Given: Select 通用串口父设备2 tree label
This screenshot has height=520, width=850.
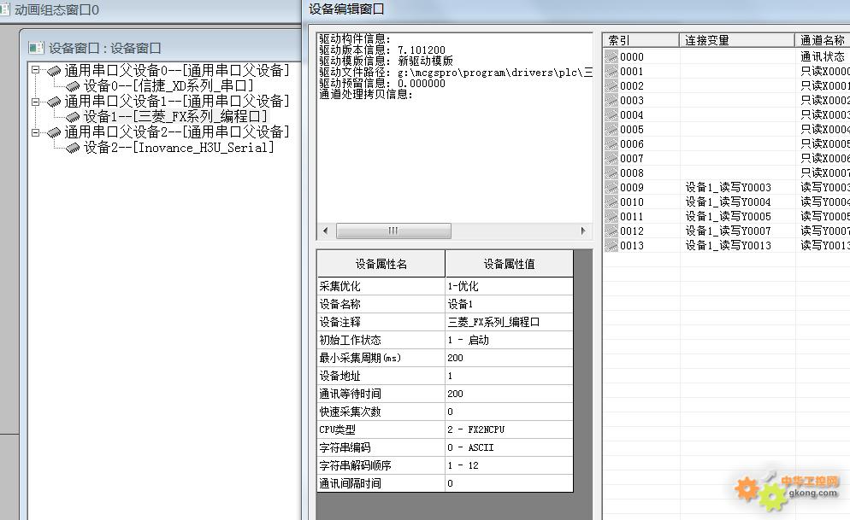Looking at the screenshot, I should pyautogui.click(x=177, y=132).
